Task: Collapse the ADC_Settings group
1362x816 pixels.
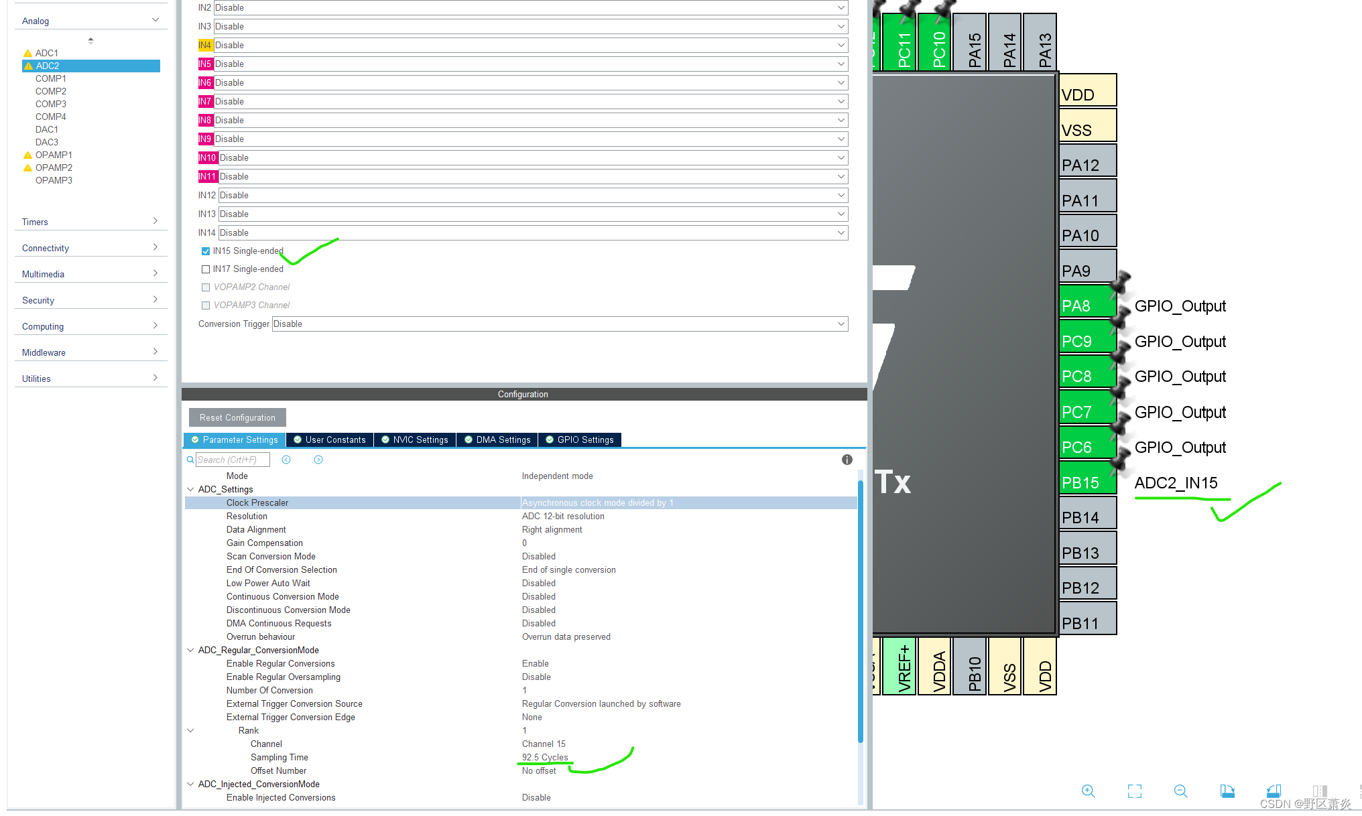Action: (x=190, y=490)
